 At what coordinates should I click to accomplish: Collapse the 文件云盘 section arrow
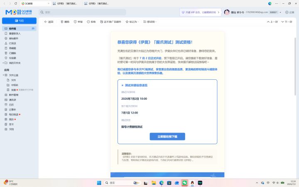coord(3,75)
